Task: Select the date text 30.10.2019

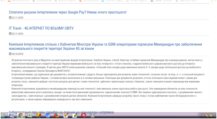Action: tap(18, 54)
